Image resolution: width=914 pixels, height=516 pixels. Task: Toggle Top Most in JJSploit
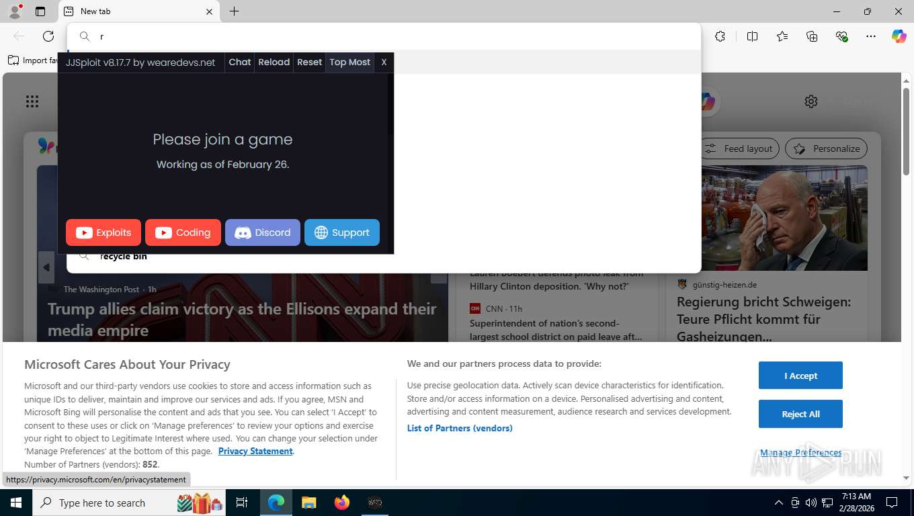(x=350, y=62)
